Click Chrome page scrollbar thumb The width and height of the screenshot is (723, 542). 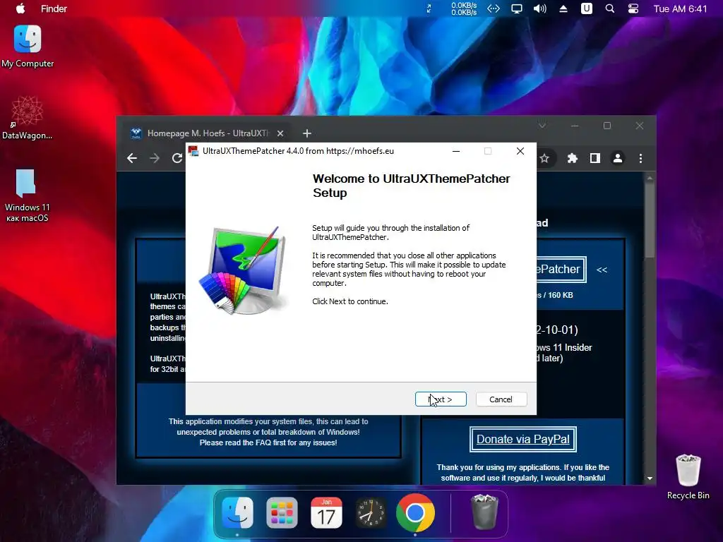tap(650, 219)
